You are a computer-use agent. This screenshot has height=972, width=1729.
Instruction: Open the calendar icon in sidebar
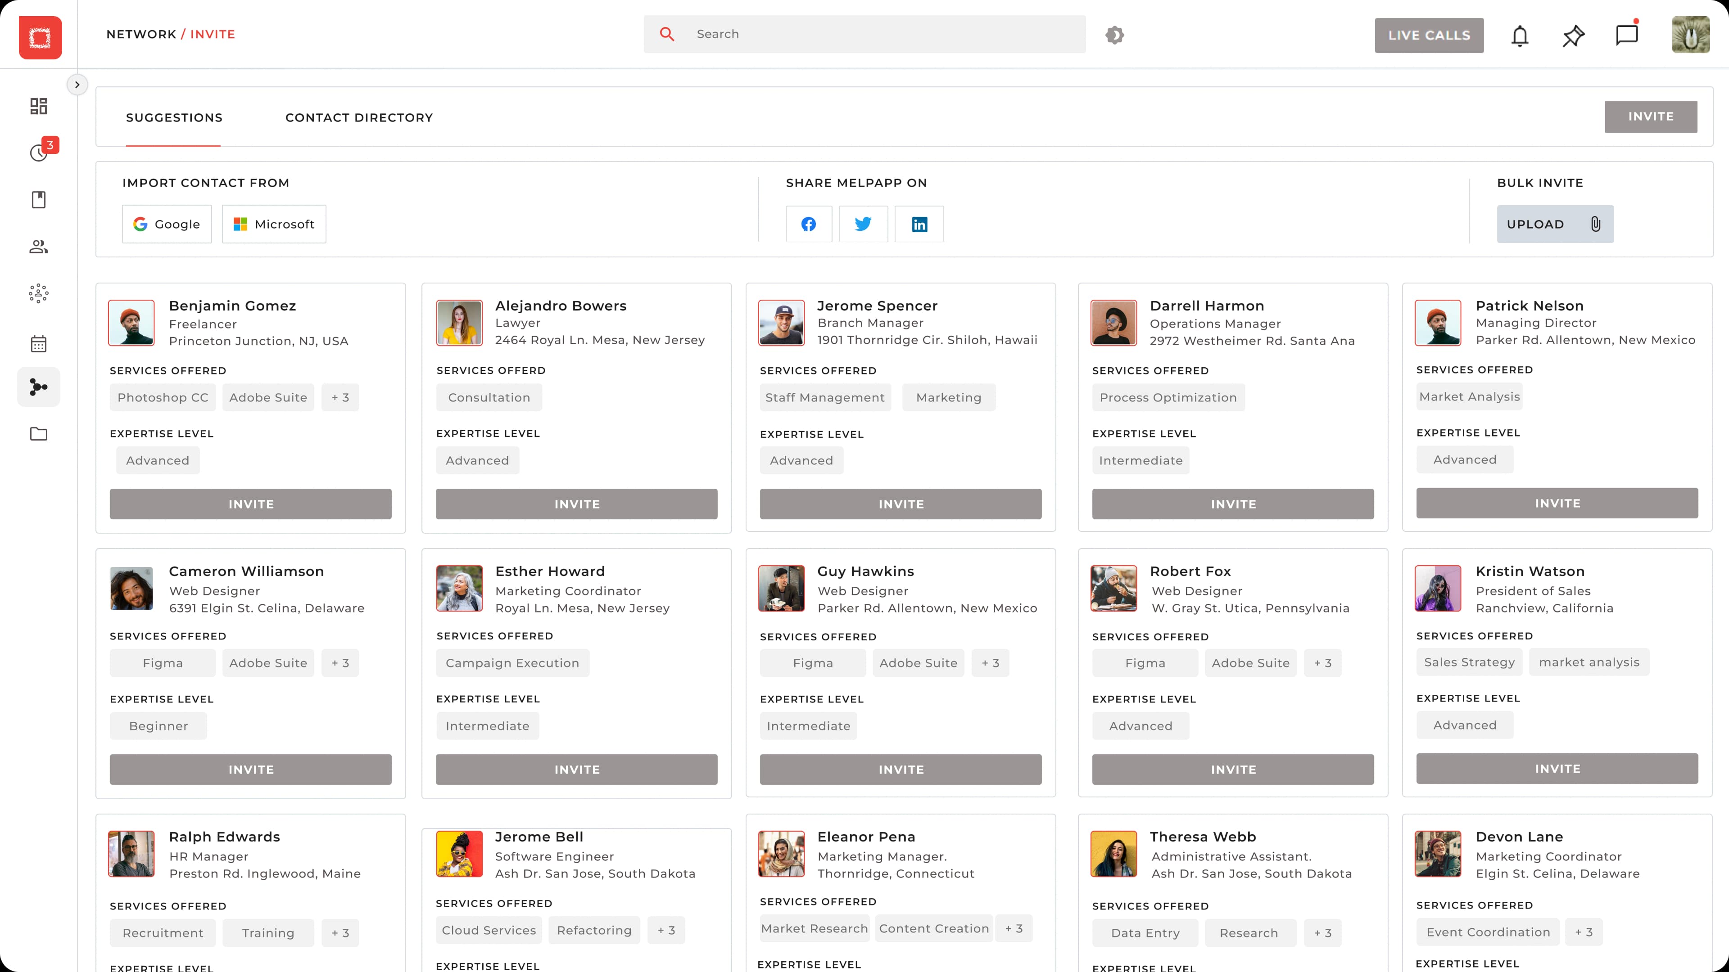[x=39, y=344]
